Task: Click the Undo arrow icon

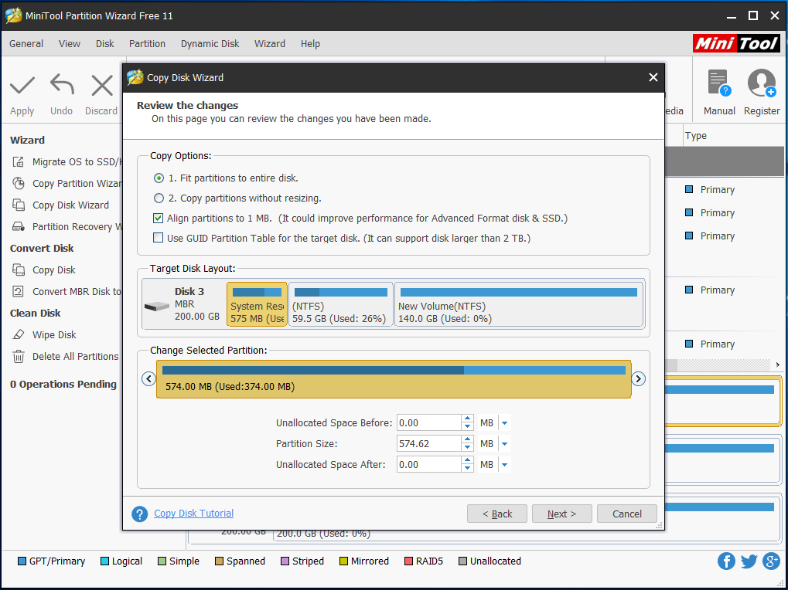Action: point(62,86)
